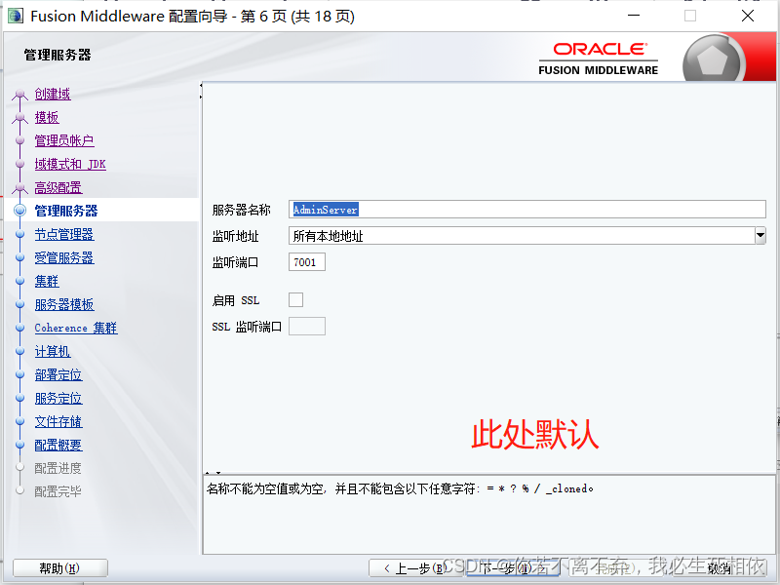
Task: Select the current 管理服务器 step
Action: click(x=66, y=211)
